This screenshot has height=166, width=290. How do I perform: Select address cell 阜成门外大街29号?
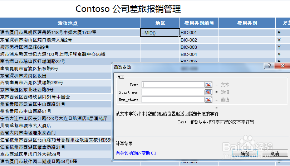coord(55,154)
